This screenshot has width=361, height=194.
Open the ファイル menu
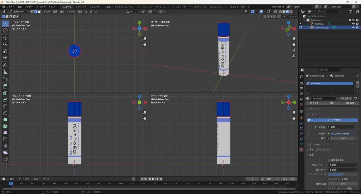coord(10,7)
